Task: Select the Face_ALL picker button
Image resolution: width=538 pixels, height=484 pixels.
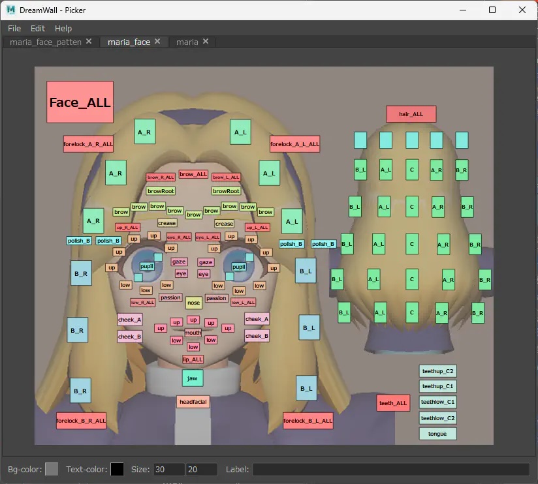Action: click(80, 102)
